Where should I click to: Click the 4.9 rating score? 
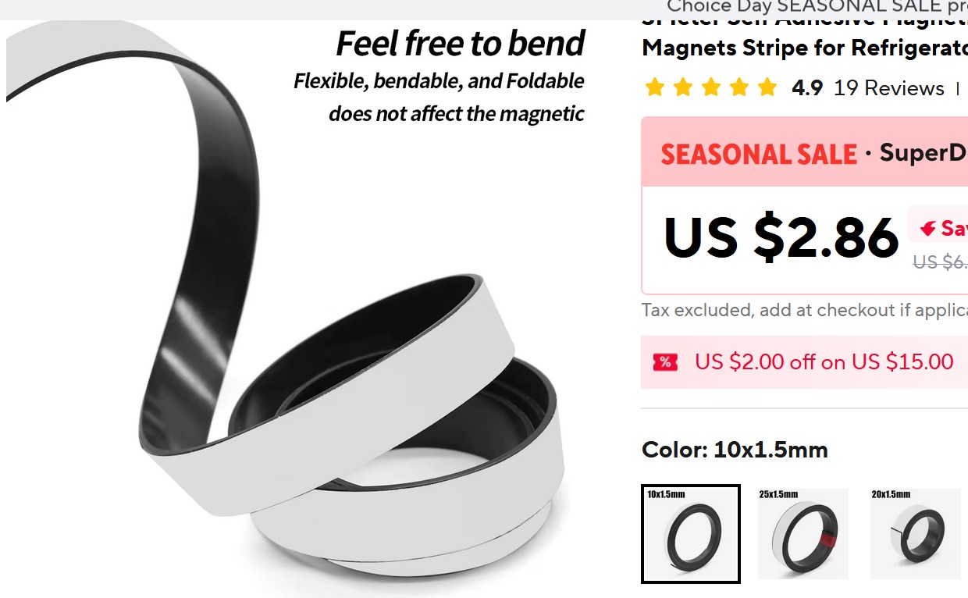[x=807, y=88]
